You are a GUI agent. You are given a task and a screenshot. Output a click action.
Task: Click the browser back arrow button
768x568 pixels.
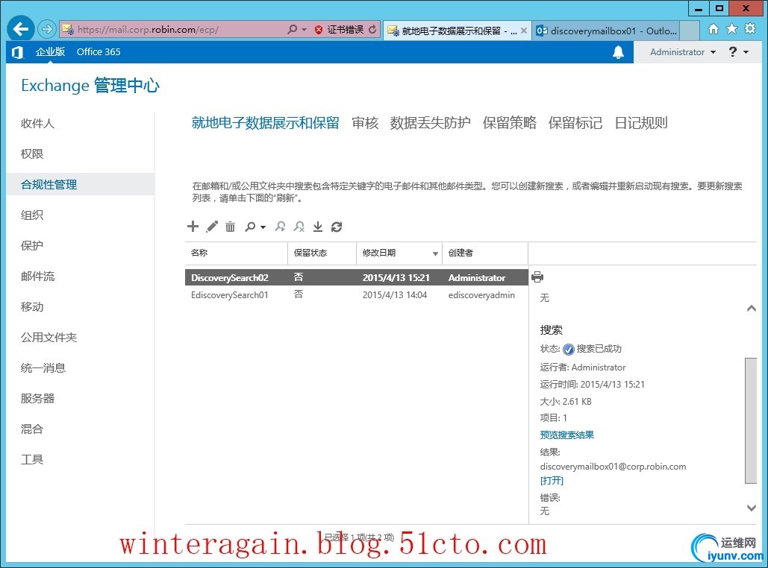(21, 29)
